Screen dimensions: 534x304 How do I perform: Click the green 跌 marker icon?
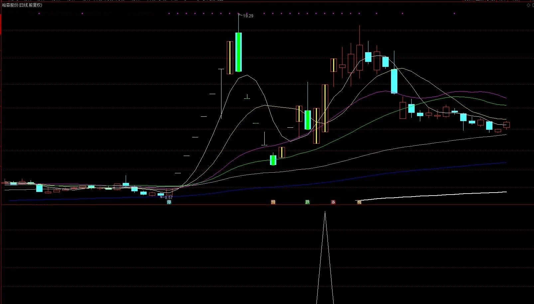point(308,202)
